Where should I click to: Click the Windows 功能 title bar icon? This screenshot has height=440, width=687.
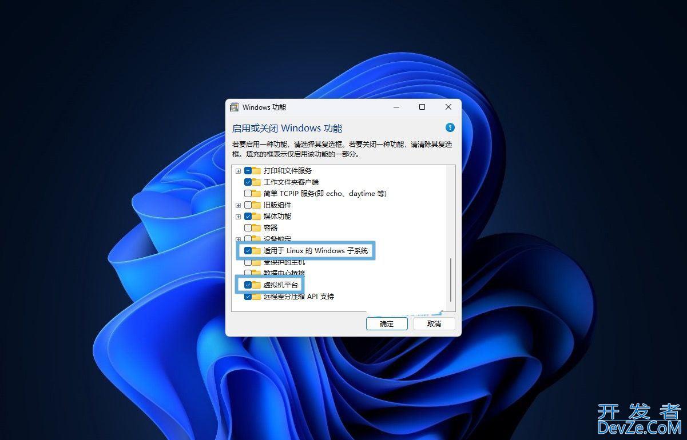coord(234,107)
